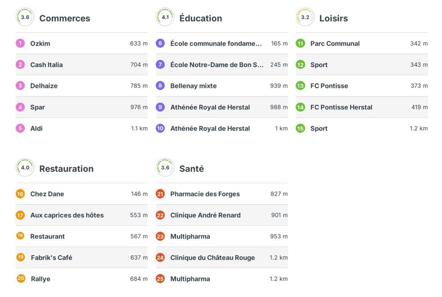Click the Loisirs section heading
The image size is (442, 297).
click(x=334, y=18)
